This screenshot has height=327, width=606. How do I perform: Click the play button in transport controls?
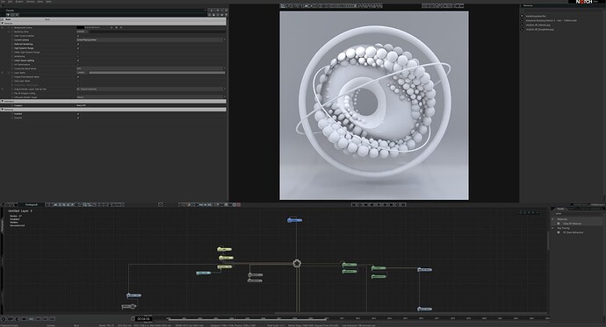(x=379, y=205)
